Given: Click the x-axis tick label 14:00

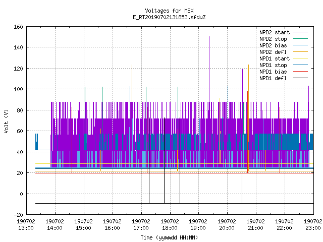Looking at the screenshot, I should pos(55,228).
